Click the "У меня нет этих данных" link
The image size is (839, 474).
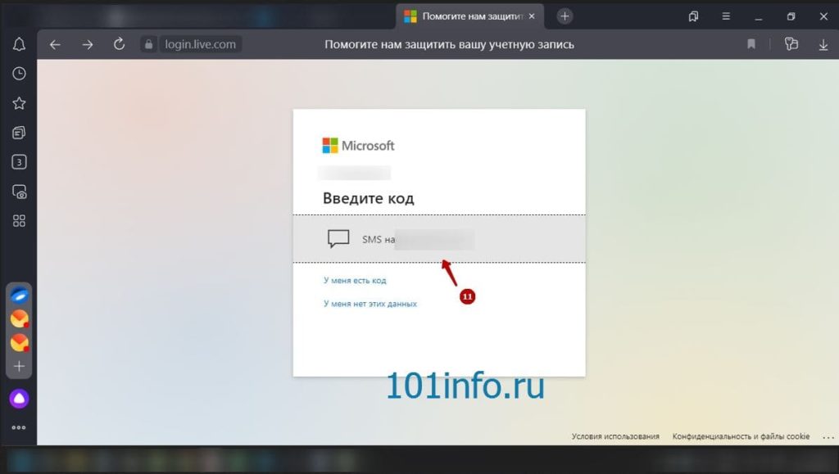tap(370, 304)
